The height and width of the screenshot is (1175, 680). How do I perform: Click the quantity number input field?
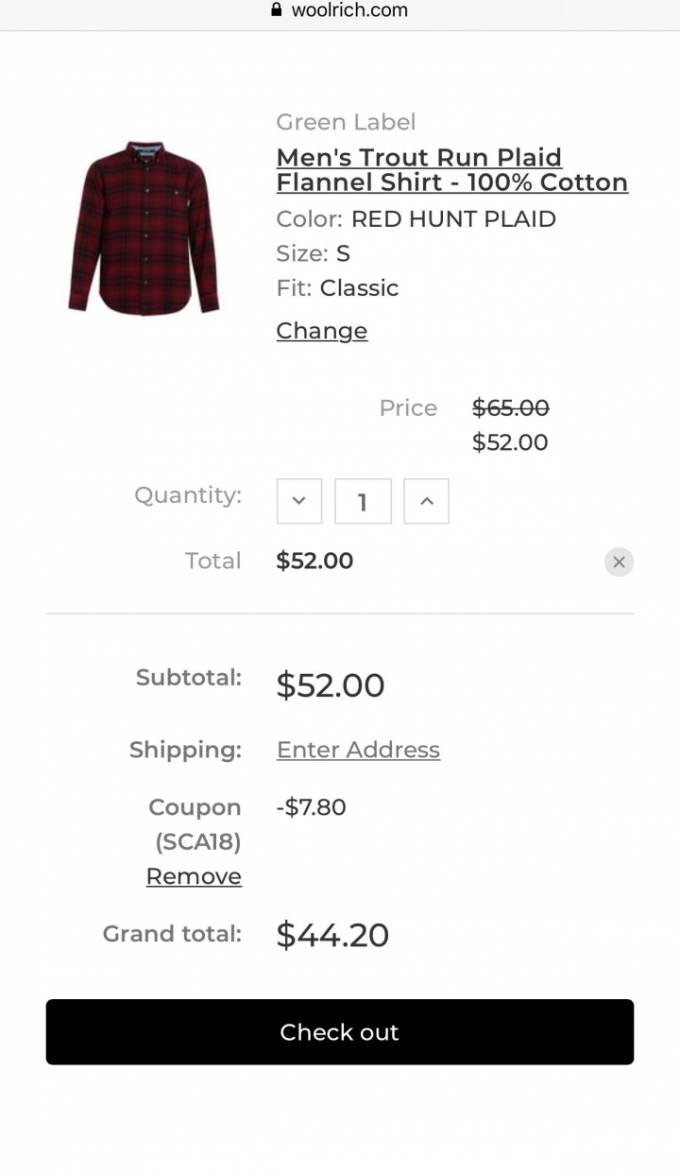pos(363,501)
